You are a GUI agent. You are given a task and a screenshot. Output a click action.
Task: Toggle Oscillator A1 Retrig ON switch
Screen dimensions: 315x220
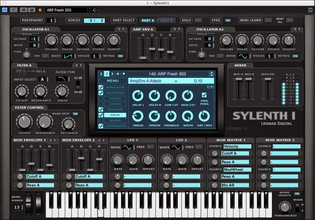[120, 56]
